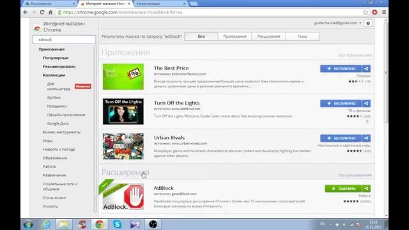Filter results by Приложения tab
Image resolution: width=409 pixels, height=230 pixels.
(235, 36)
